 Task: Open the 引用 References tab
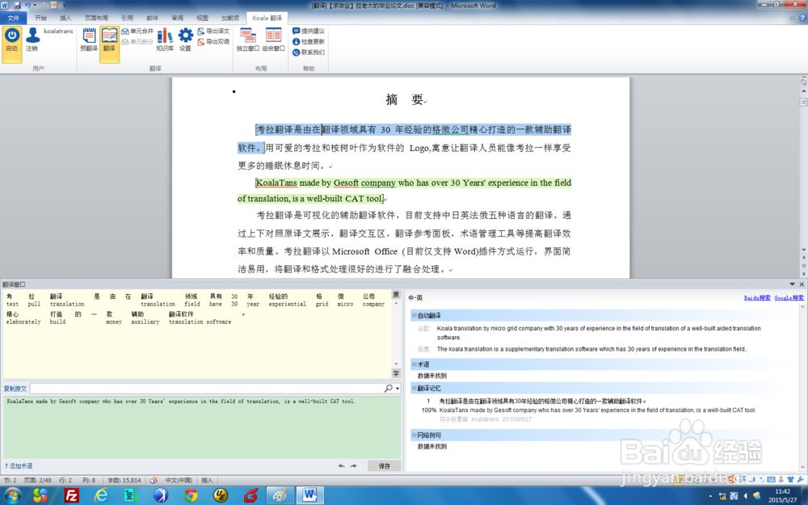point(128,18)
